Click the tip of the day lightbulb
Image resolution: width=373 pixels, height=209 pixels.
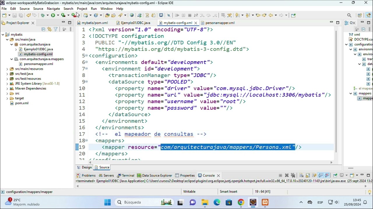[370, 192]
